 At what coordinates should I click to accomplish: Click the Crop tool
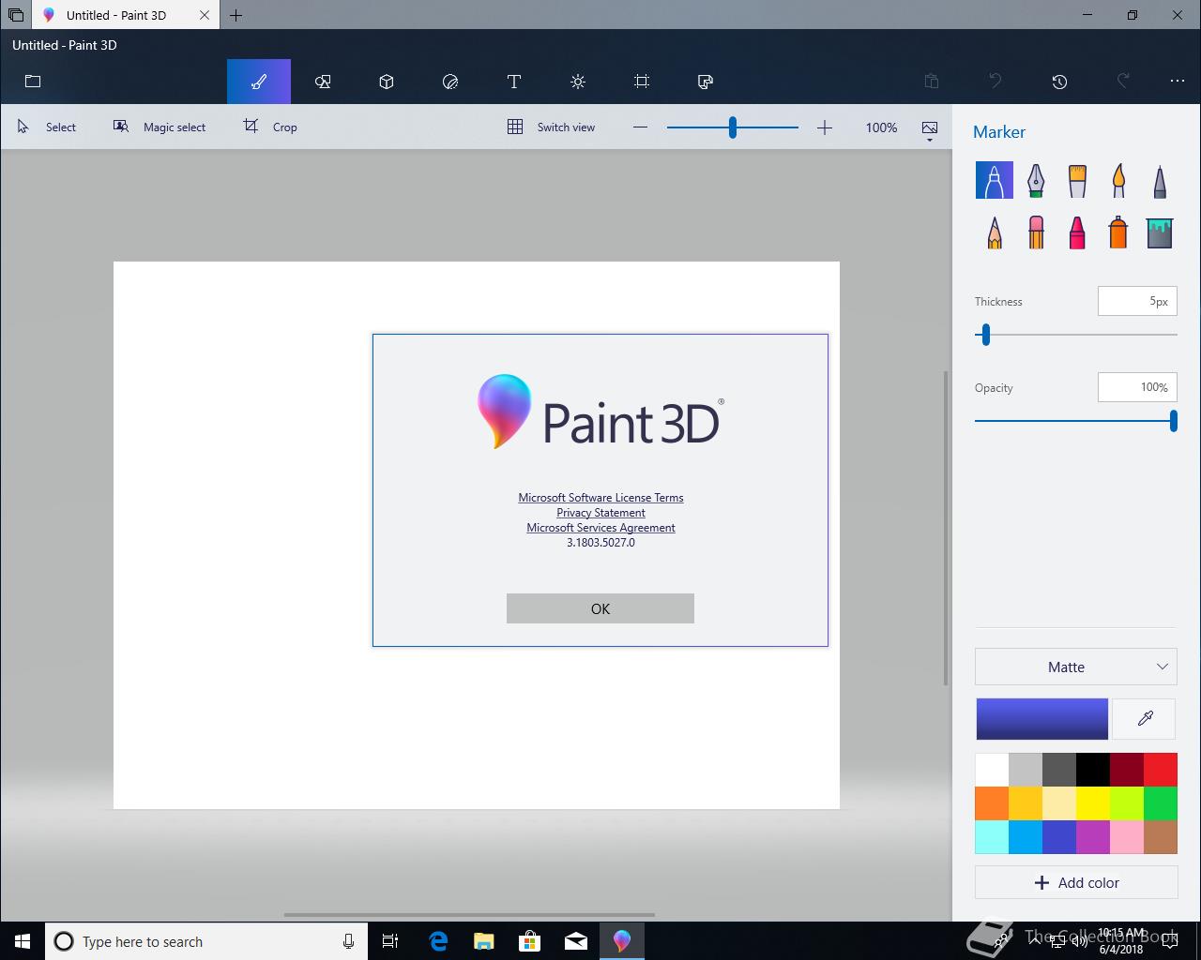point(270,127)
